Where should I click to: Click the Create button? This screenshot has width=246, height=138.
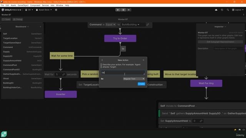click(x=141, y=84)
